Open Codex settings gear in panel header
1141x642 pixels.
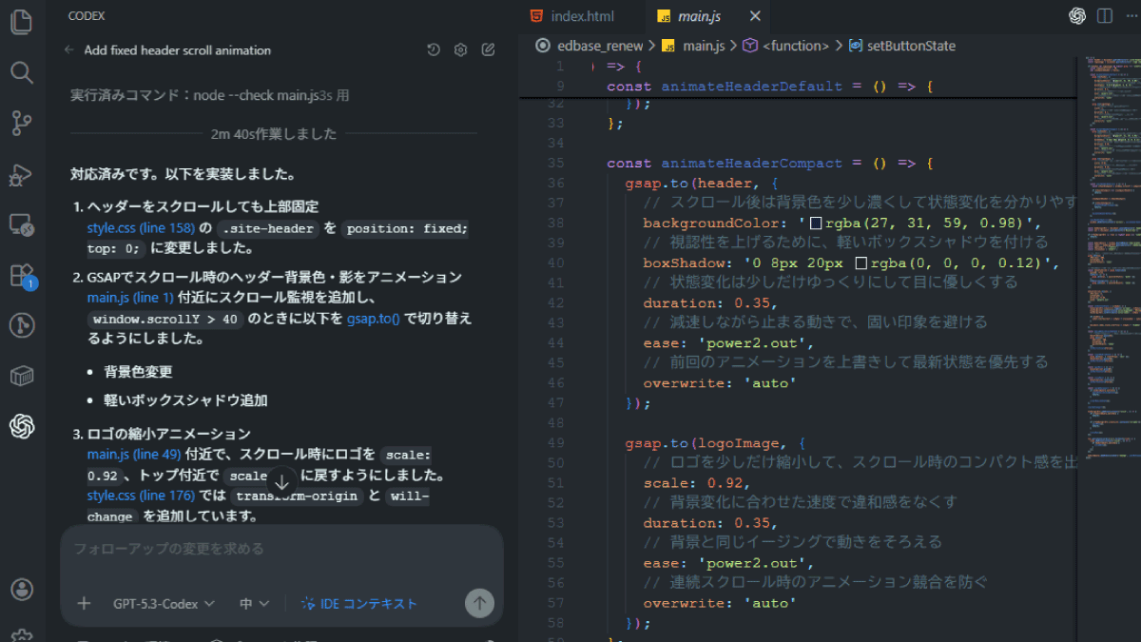coord(461,50)
